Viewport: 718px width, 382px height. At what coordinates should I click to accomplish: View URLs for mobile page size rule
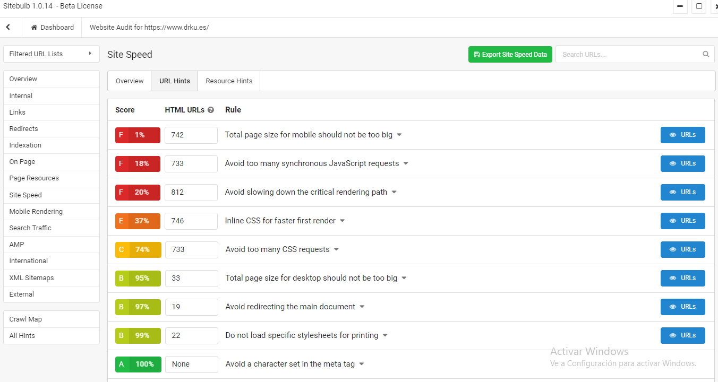(682, 135)
